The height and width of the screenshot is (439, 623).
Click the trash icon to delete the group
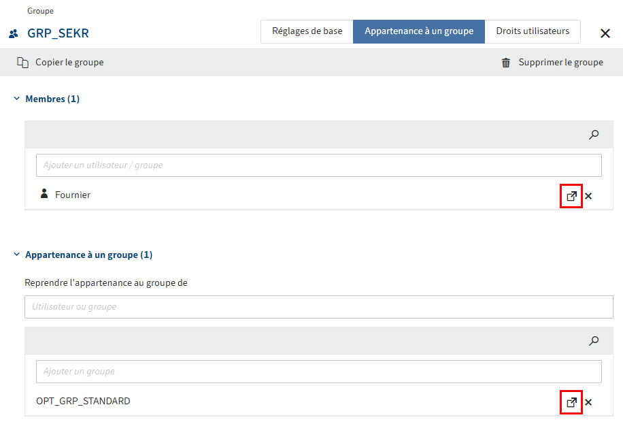coord(506,63)
